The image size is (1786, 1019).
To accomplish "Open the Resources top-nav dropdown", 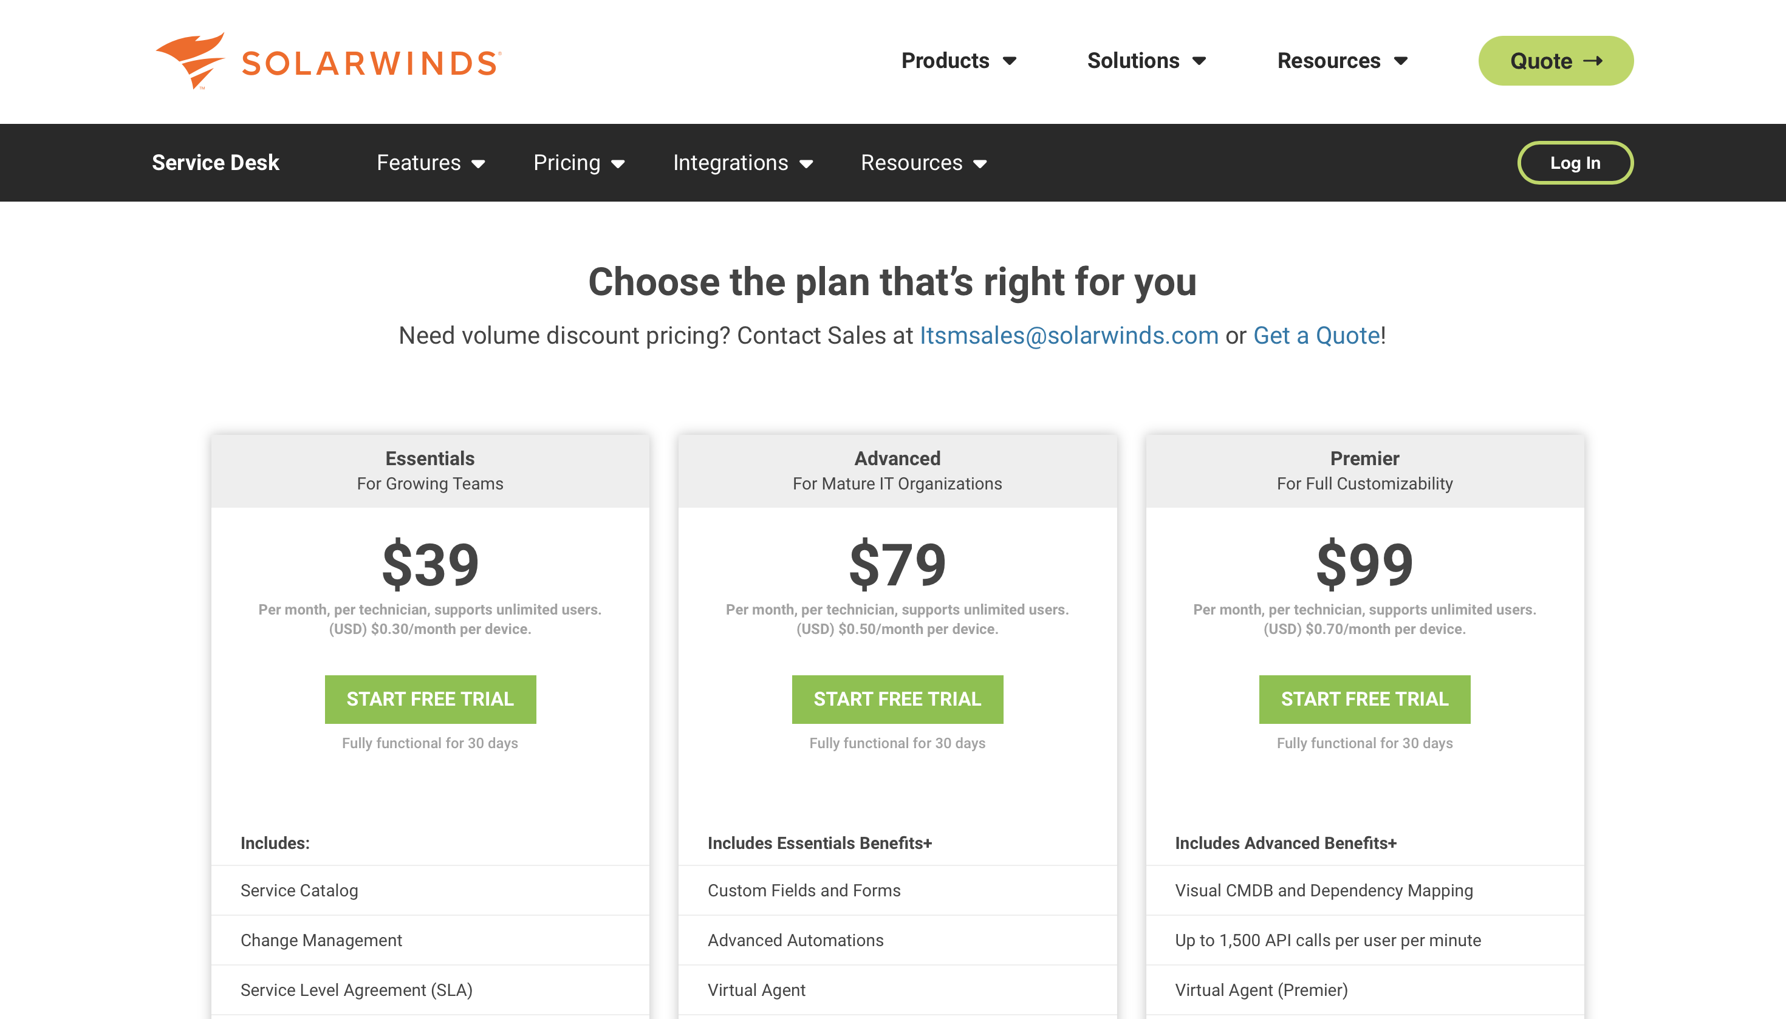I will 1341,60.
